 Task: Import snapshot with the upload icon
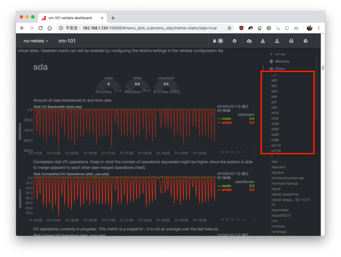point(277,41)
